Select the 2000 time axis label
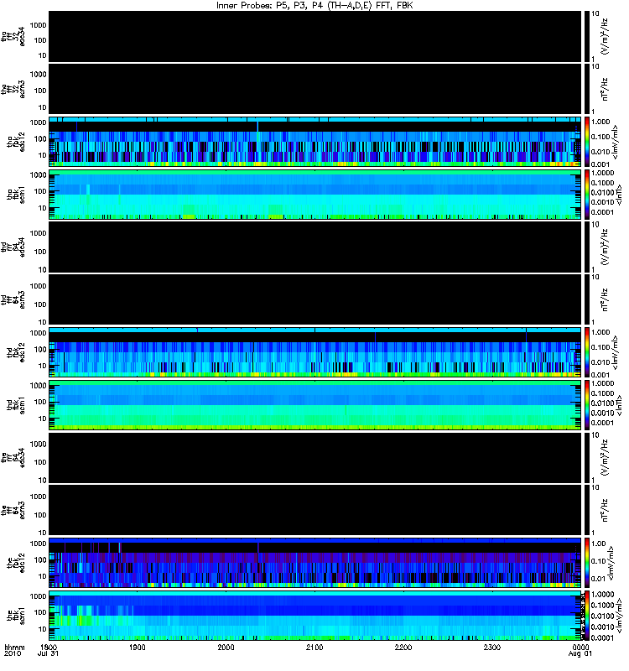Viewport: 629px width, 671px height. (226, 647)
